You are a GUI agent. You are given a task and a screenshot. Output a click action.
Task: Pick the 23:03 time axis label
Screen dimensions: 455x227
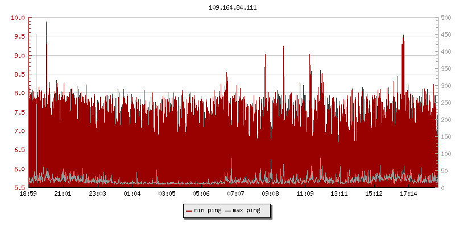98,194
